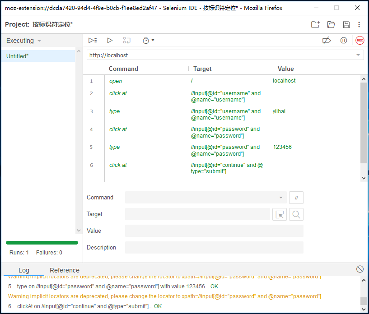Toggle pause on exceptions icon
This screenshot has height=314, width=369.
(x=344, y=41)
